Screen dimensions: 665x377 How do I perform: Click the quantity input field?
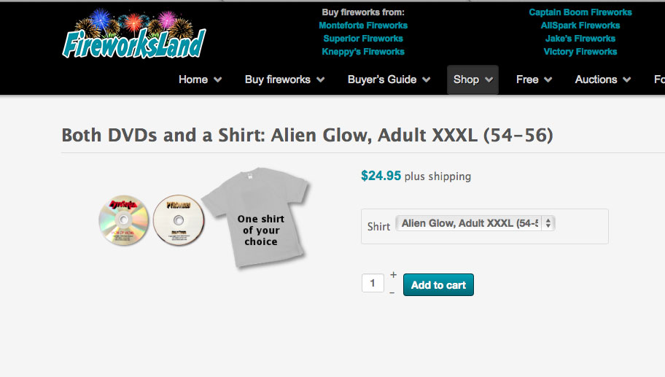click(373, 283)
